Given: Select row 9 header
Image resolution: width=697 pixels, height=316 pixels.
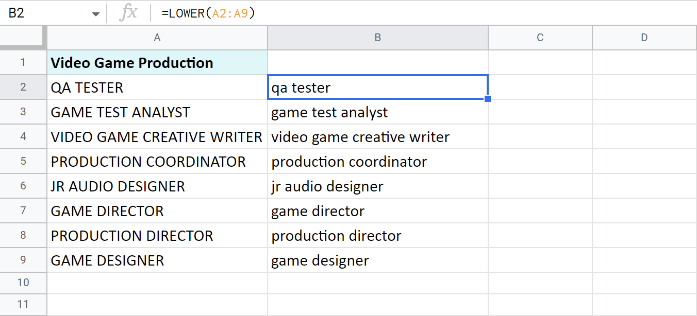Looking at the screenshot, I should coord(23,260).
